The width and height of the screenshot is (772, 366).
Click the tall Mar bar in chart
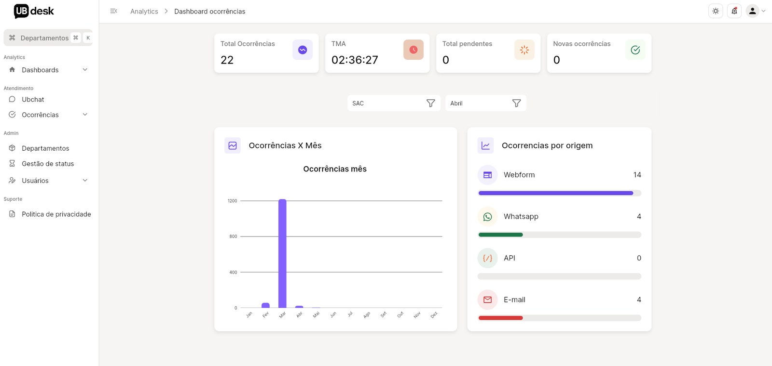(x=282, y=253)
